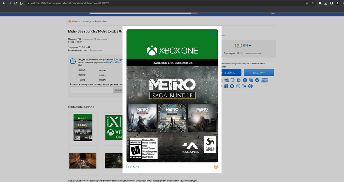The image size is (344, 182).
Task: Click the XboxCodeShop seller link
Action: click(113, 63)
